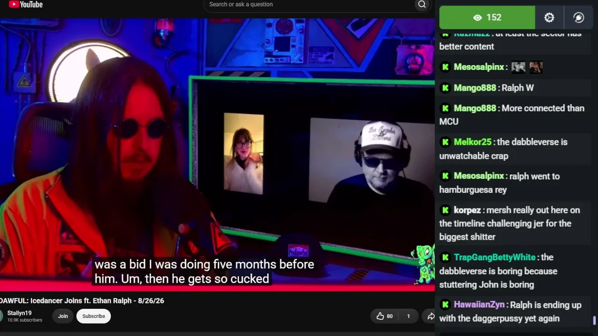
Task: Open Mango888 username on 'More connected' message
Action: pyautogui.click(x=475, y=108)
